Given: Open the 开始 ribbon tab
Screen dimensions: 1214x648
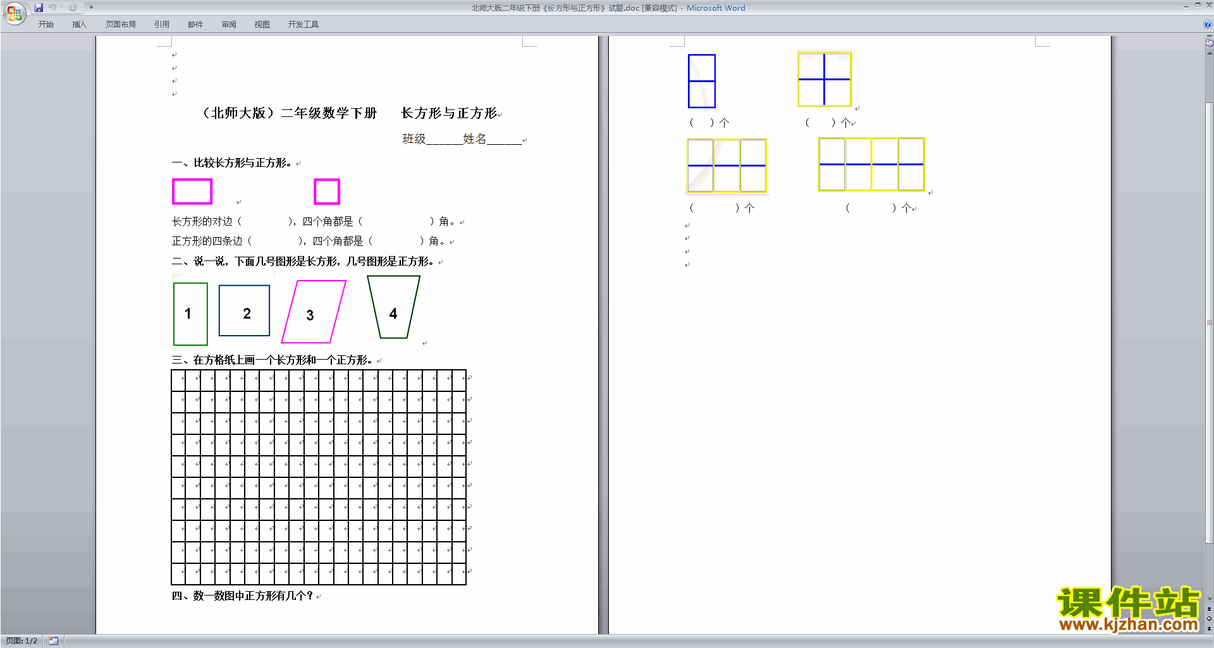Looking at the screenshot, I should click(x=46, y=25).
